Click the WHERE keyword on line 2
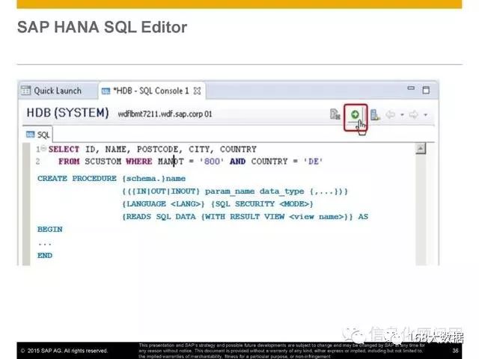This screenshot has width=479, height=359. click(139, 162)
